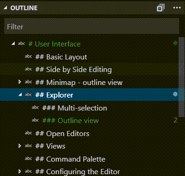185x176 pixels.
Task: Collapse the '# User Interface' tree node
Action: tap(13, 44)
